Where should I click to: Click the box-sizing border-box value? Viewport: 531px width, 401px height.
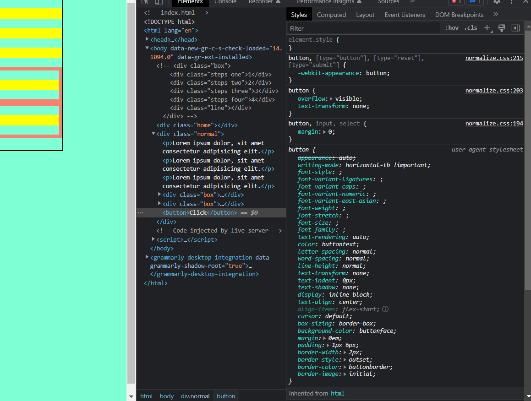click(356, 324)
